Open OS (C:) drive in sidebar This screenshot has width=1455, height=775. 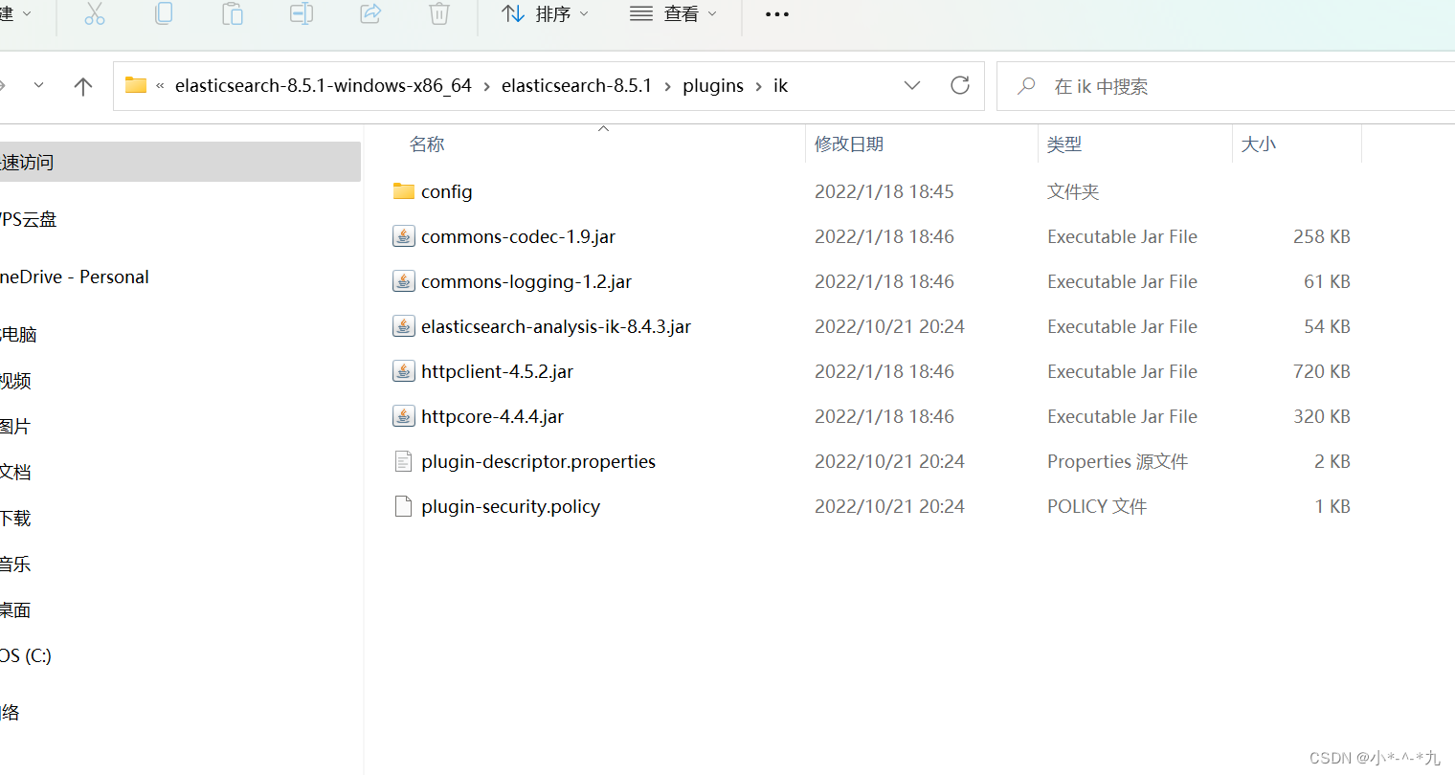point(26,655)
